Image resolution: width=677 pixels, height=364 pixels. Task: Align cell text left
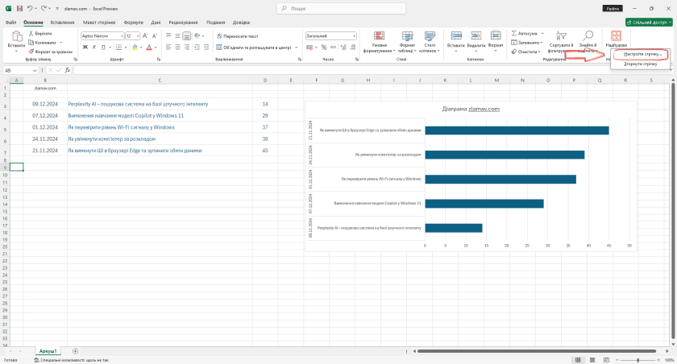(168, 47)
